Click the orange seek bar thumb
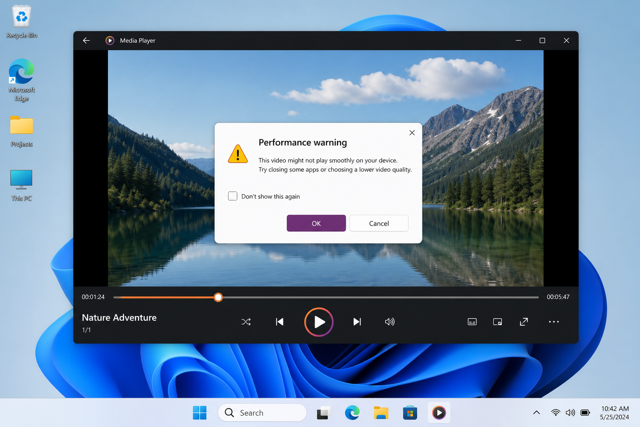 pos(218,297)
